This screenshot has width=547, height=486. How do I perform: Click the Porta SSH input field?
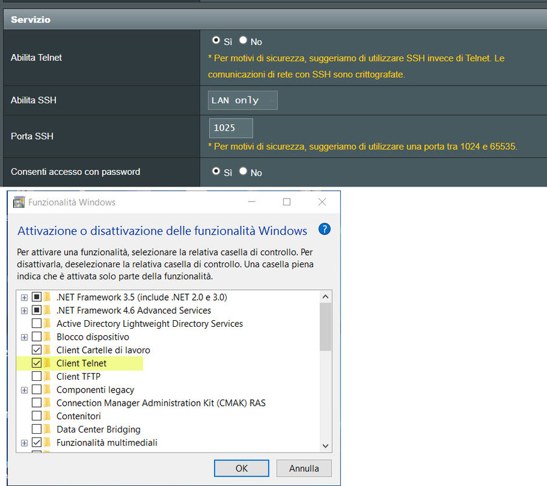tap(230, 128)
